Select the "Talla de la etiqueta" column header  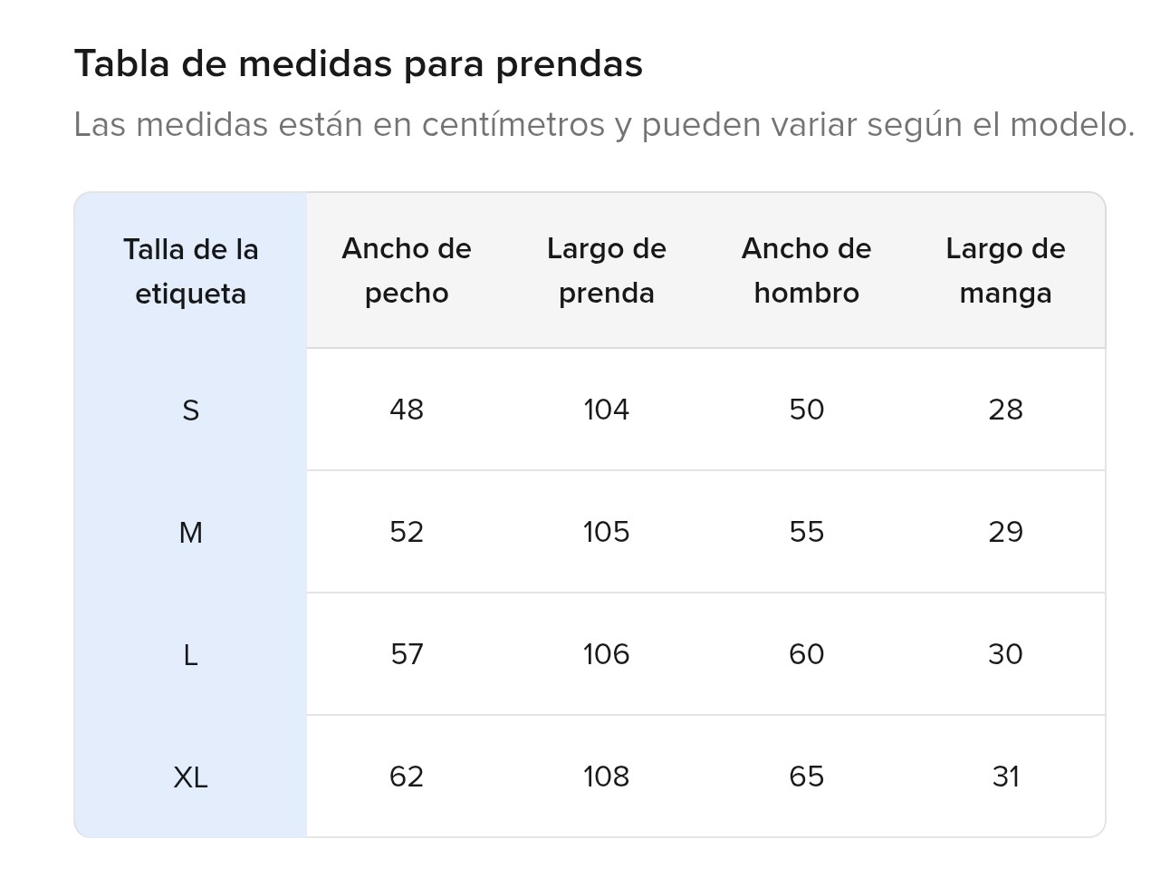tap(191, 271)
